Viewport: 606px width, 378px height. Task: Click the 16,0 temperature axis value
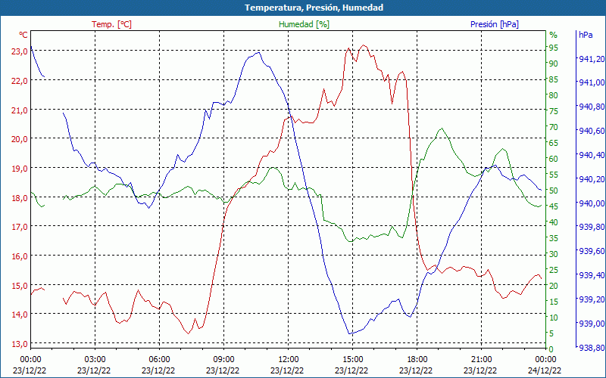[x=20, y=256]
